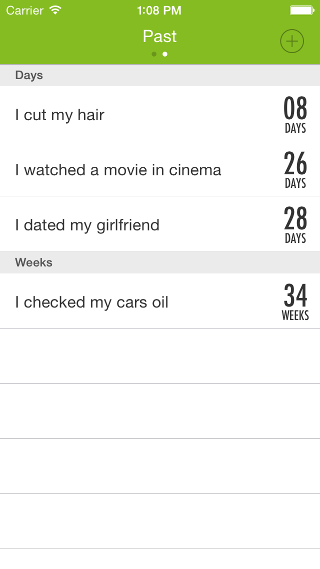Tap the Days section header

tap(29, 75)
